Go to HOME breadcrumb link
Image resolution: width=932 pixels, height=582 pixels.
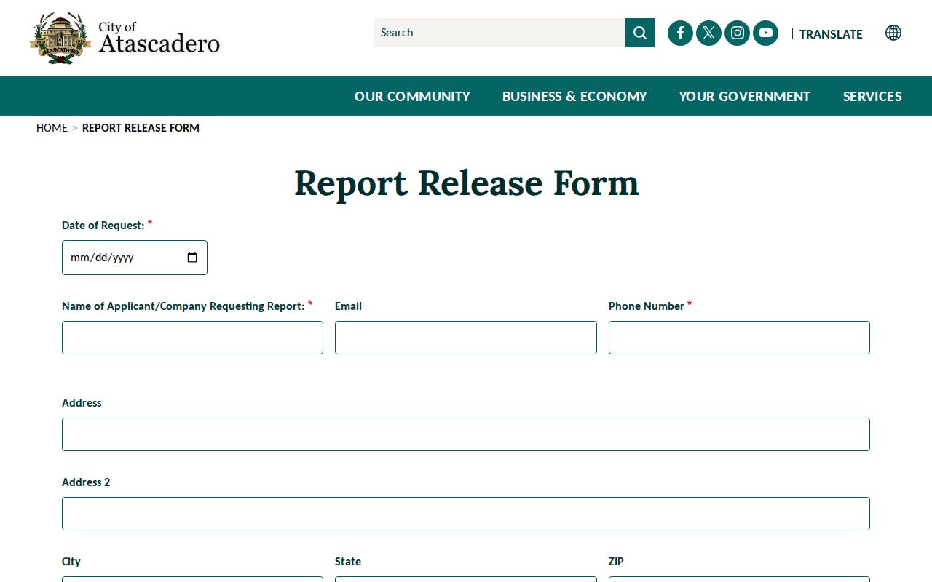pyautogui.click(x=52, y=128)
